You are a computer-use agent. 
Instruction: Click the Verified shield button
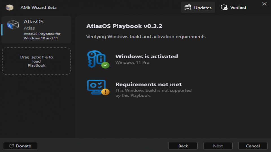(233, 7)
